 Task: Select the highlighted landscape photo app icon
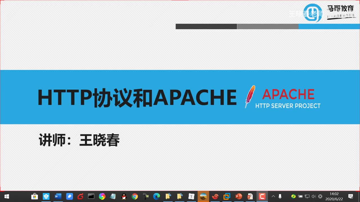click(203, 196)
